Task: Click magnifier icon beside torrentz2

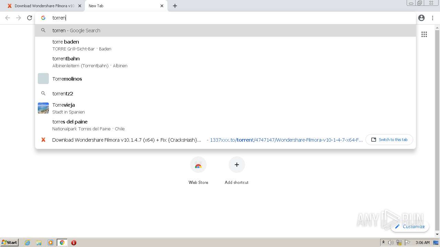Action: [43, 93]
